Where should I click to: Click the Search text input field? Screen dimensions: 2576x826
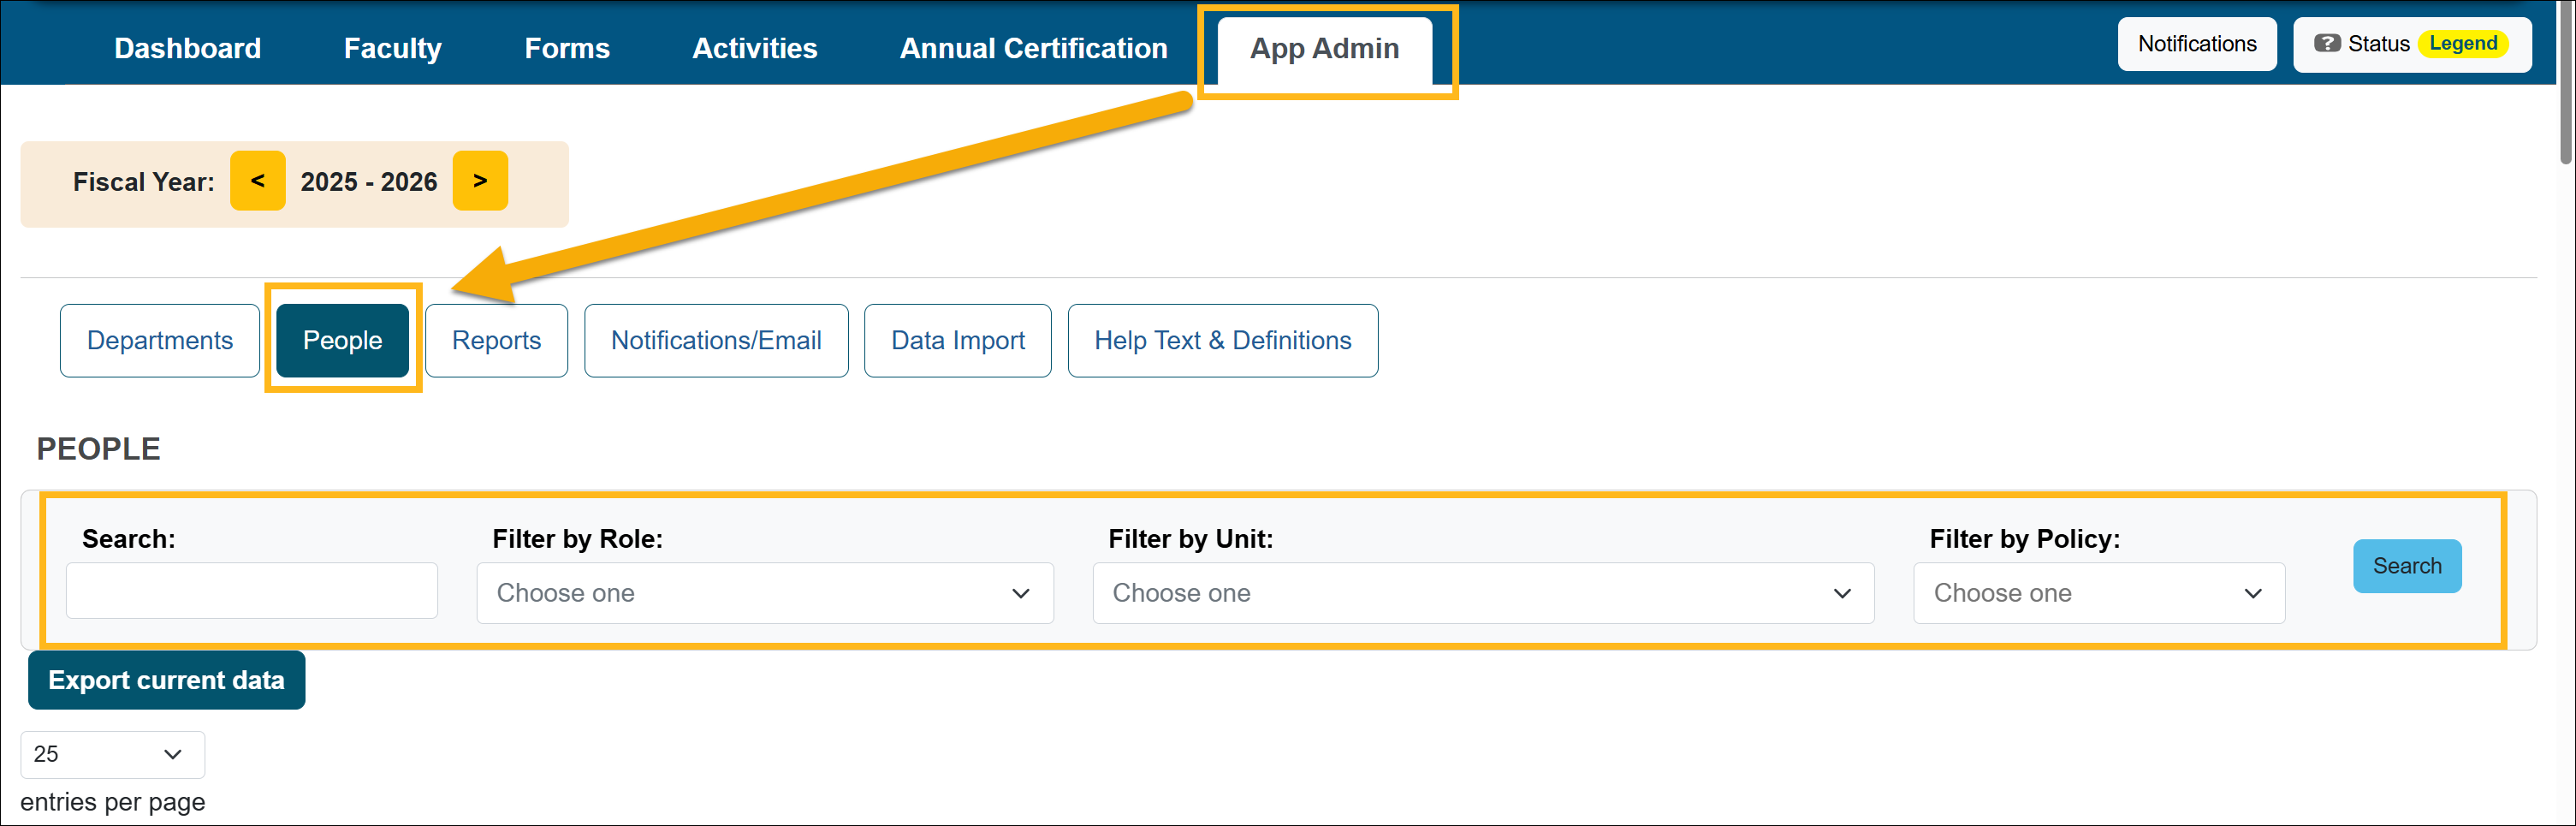click(x=252, y=591)
